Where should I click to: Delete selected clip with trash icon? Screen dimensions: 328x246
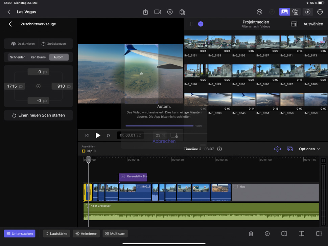click(x=251, y=233)
